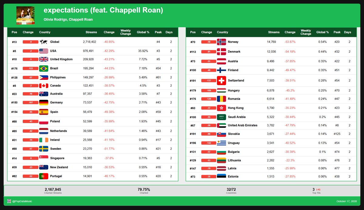Click the Latvia flag icon
Image resolution: width=364 pixels, height=210 pixels.
point(221,169)
